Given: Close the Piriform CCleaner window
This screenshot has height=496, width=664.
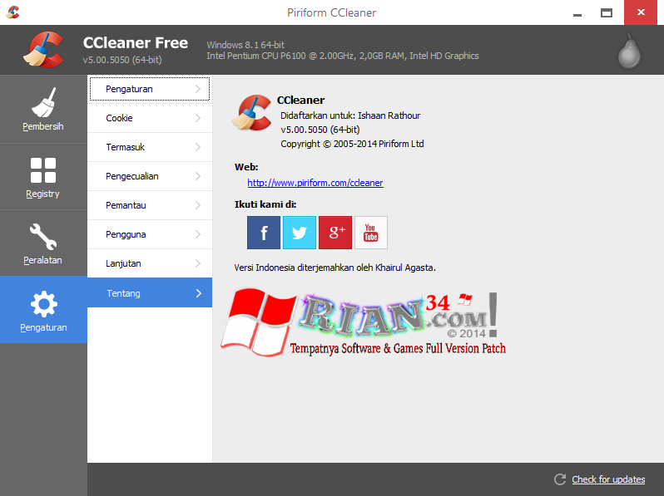Looking at the screenshot, I should point(641,12).
